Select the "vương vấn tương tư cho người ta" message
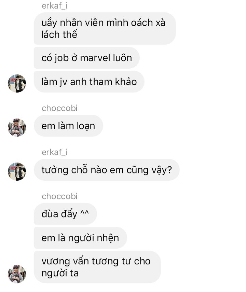246x292 pixels. [97, 267]
